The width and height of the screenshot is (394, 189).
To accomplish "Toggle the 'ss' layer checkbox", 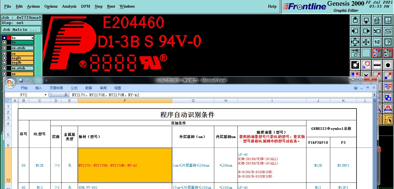I will (x=4, y=74).
